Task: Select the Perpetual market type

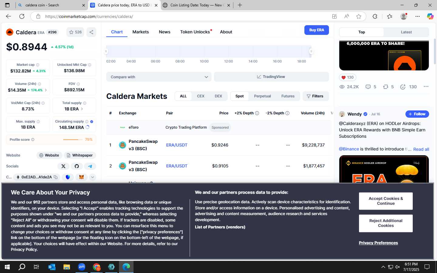Action: [x=262, y=96]
